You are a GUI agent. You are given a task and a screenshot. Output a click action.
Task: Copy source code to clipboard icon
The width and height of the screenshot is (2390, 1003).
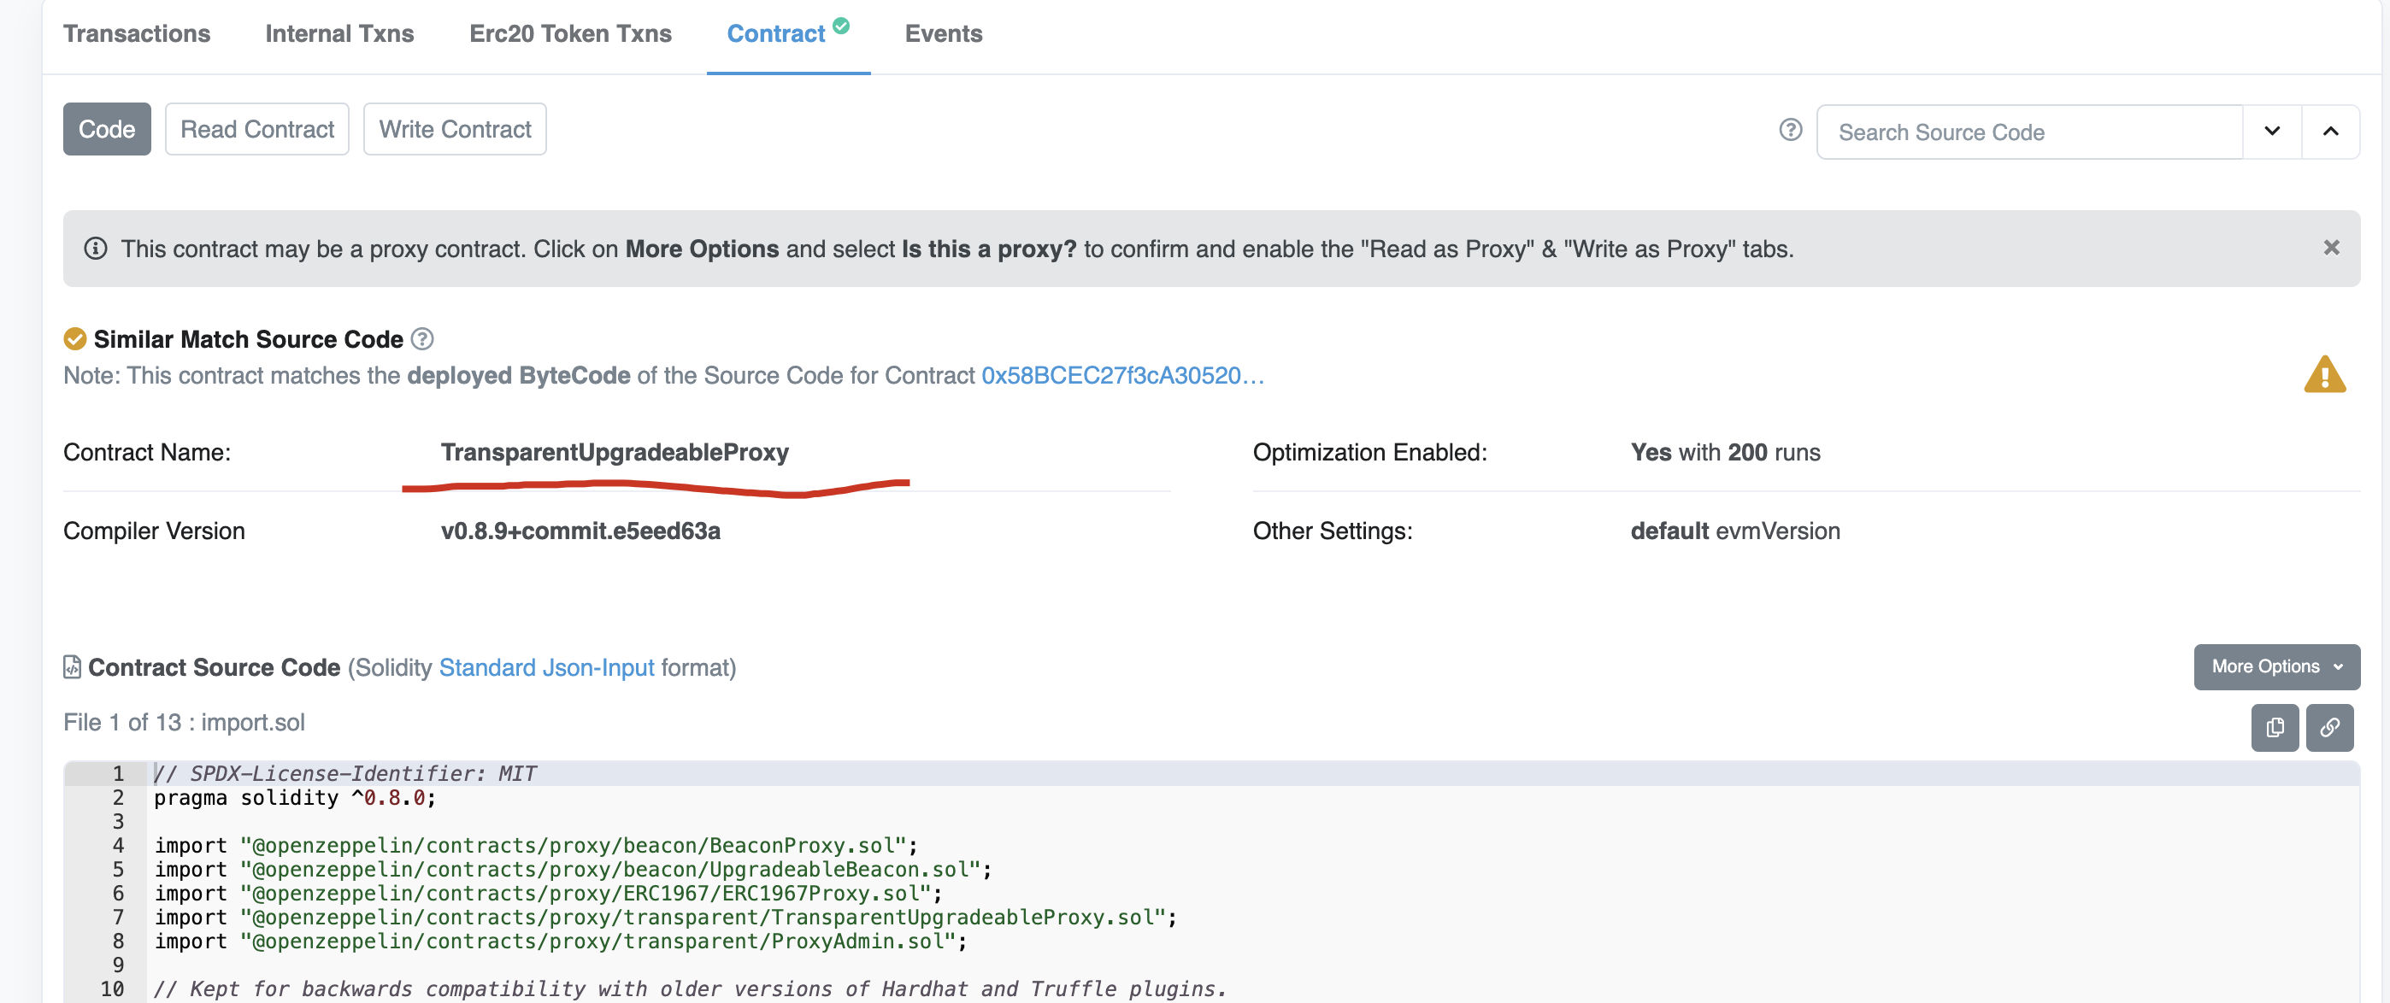click(x=2275, y=728)
